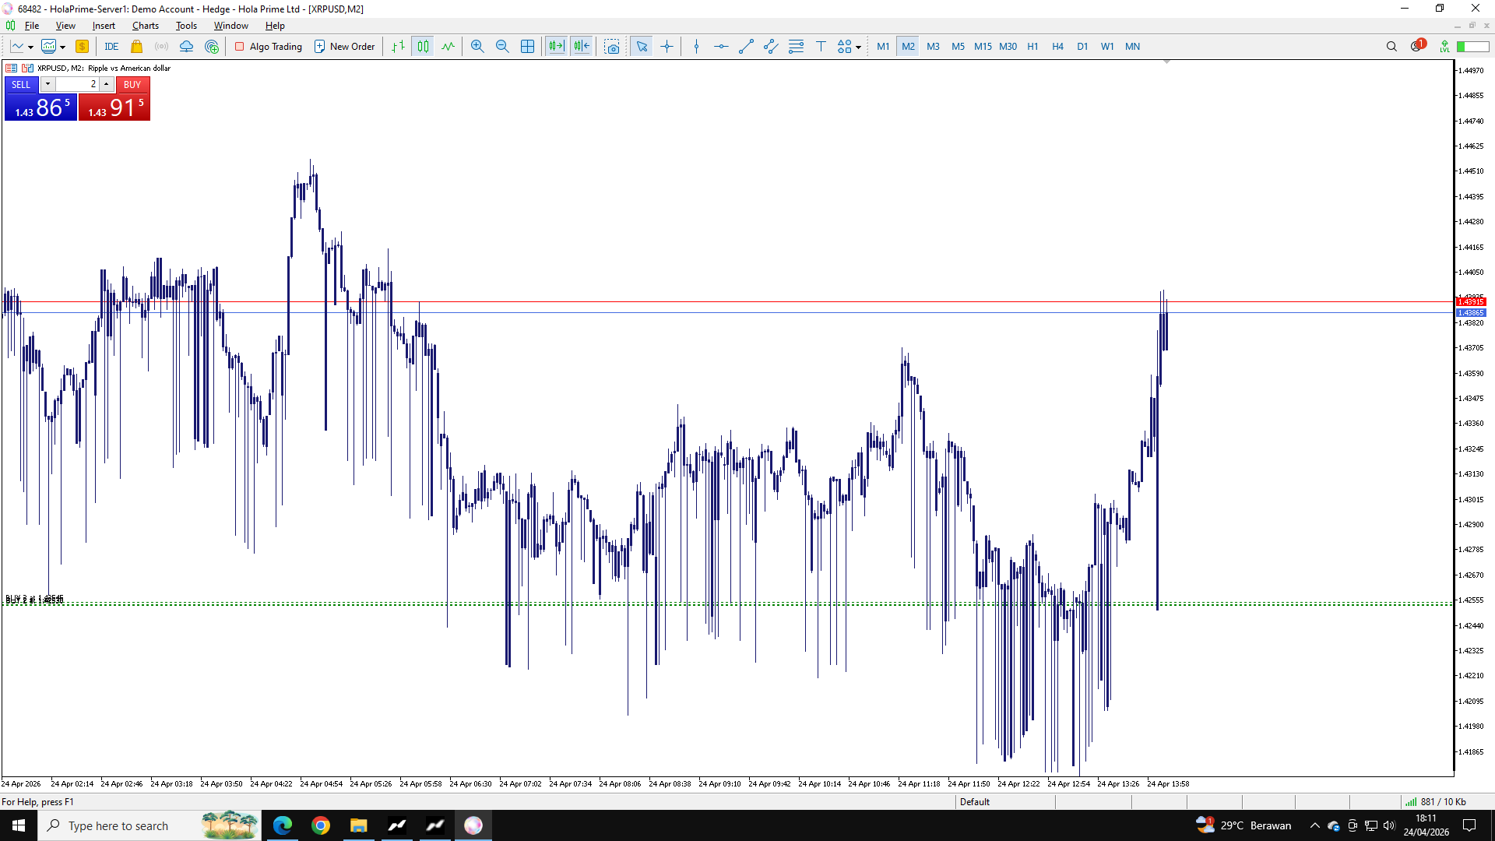Open the Charts menu

[145, 26]
